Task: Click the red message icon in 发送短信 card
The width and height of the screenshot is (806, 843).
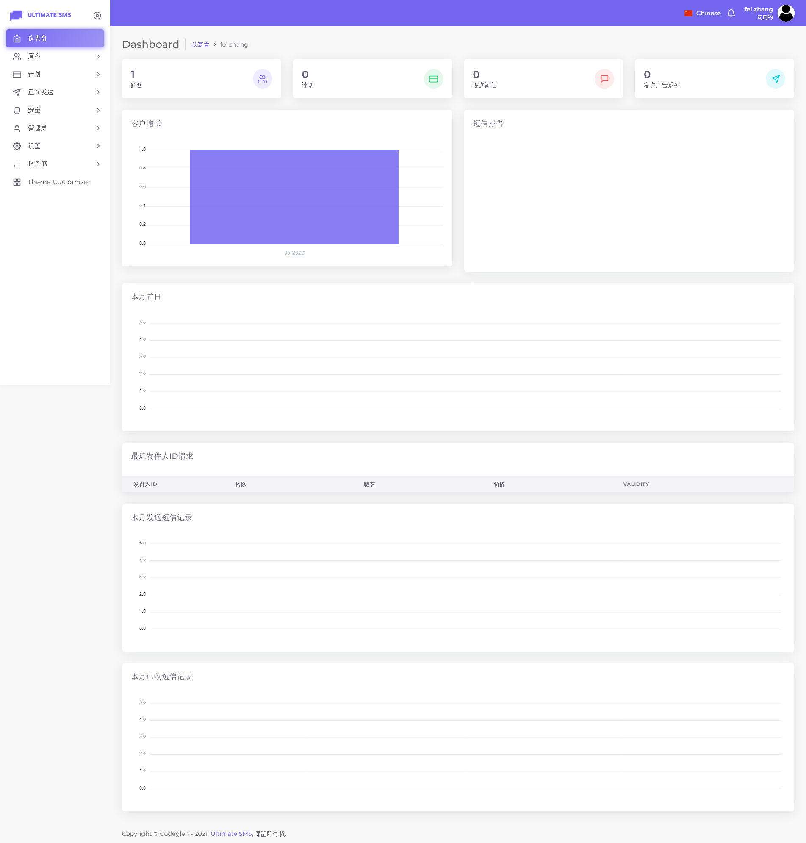Action: point(604,79)
